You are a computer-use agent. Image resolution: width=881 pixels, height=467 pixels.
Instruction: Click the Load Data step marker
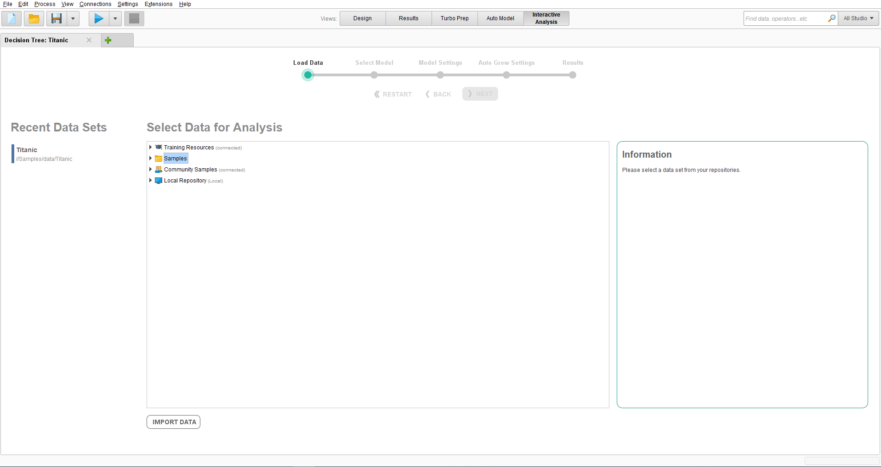[x=308, y=75]
